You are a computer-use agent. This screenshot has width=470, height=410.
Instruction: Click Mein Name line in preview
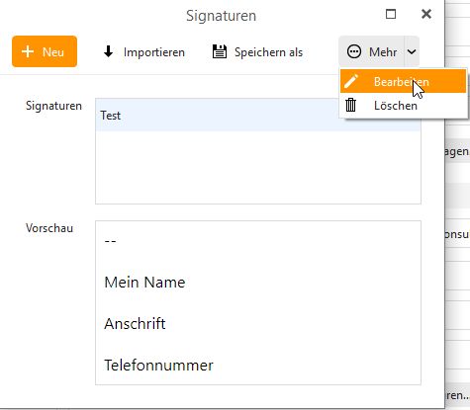[x=144, y=283]
